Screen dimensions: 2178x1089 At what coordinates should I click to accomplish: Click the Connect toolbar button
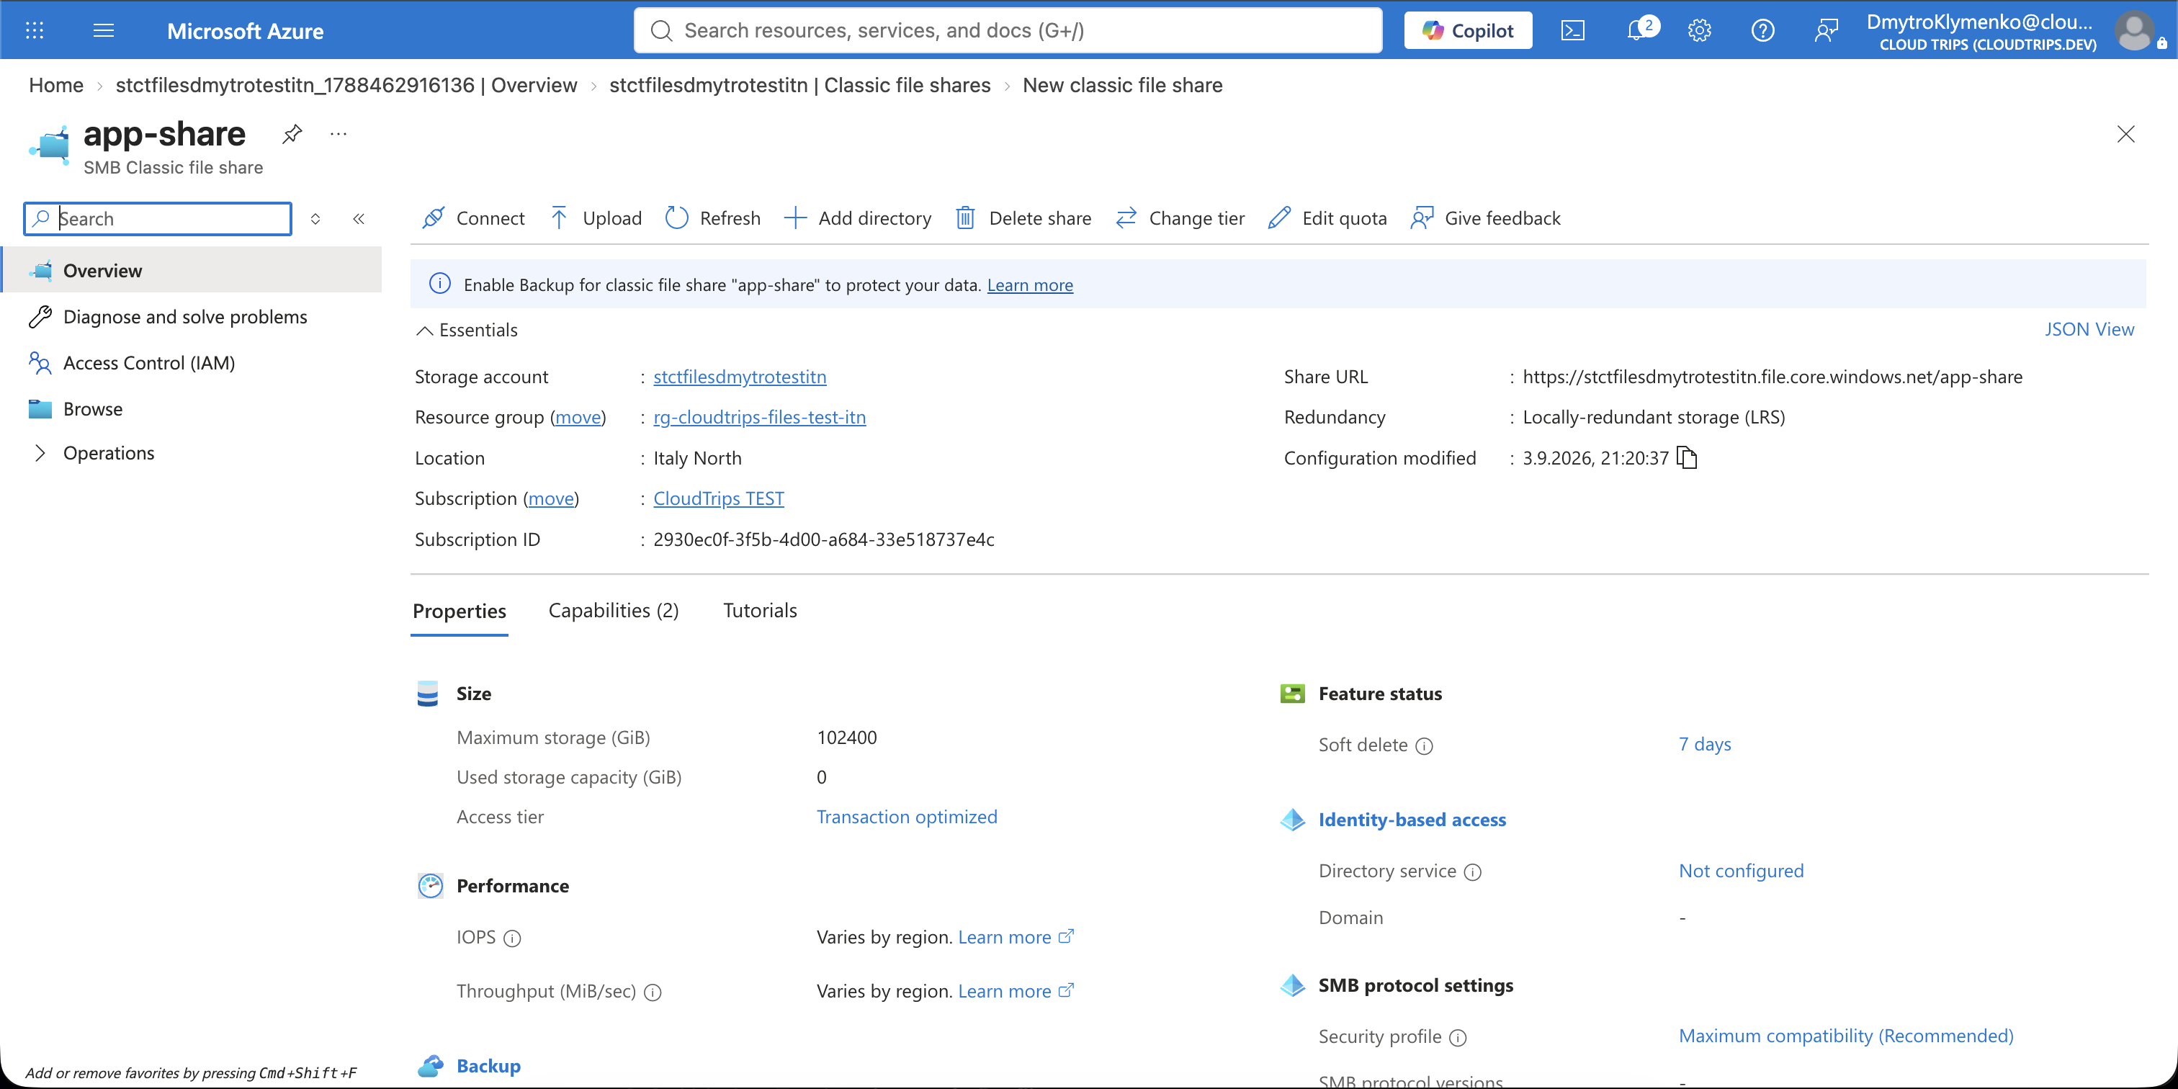[x=473, y=218]
